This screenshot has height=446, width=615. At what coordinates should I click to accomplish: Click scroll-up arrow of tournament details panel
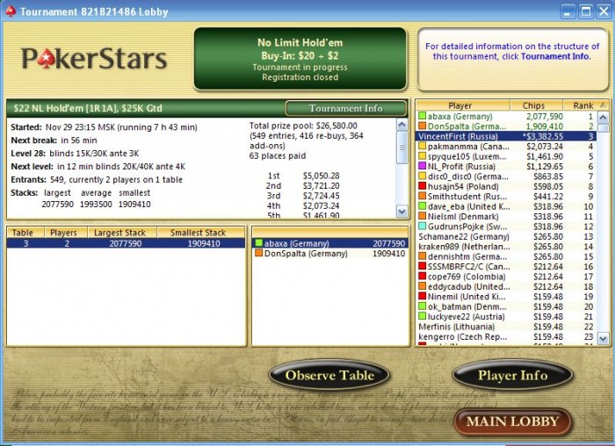tap(402, 125)
